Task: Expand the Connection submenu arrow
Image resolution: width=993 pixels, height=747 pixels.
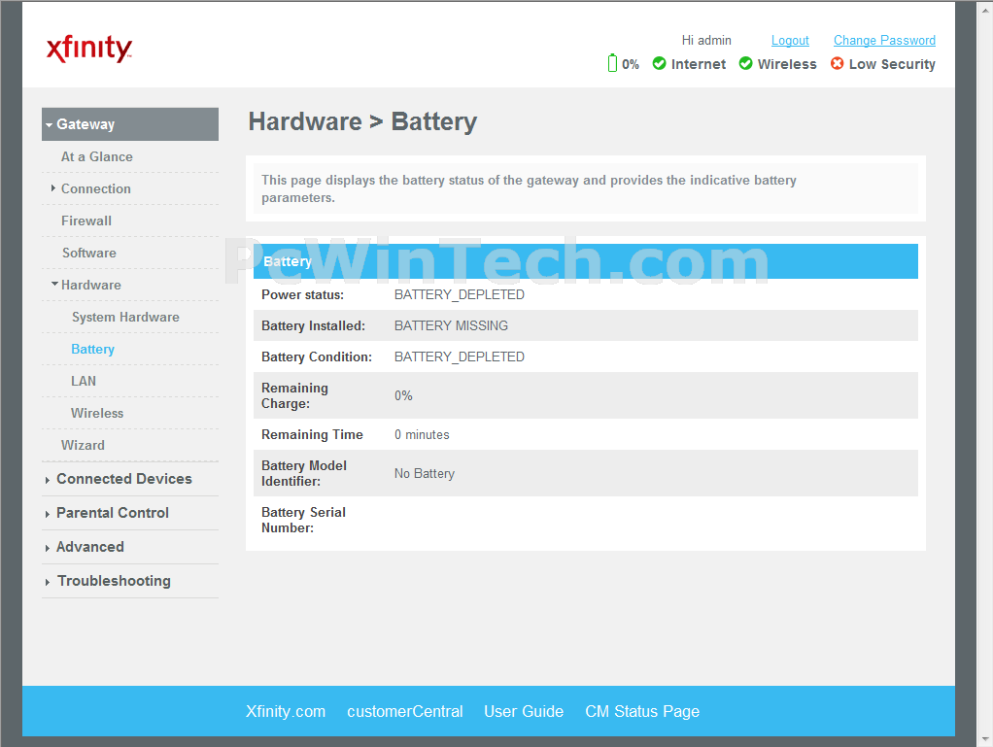Action: click(x=53, y=188)
